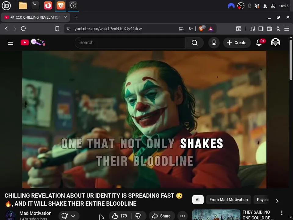Like the video with 179 likes
The image size is (293, 220).
point(120,216)
